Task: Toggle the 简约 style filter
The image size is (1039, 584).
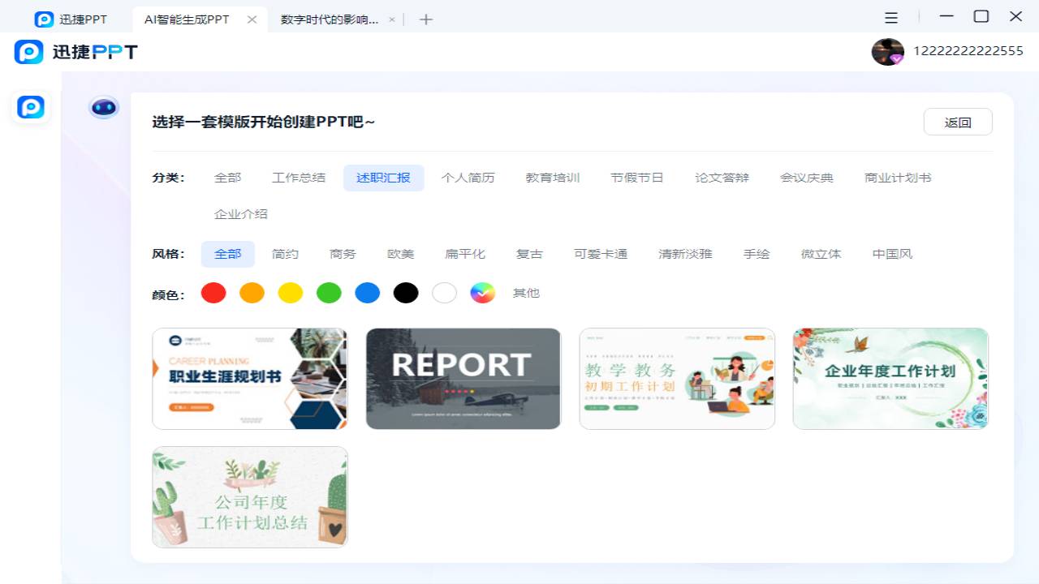Action: (x=285, y=253)
